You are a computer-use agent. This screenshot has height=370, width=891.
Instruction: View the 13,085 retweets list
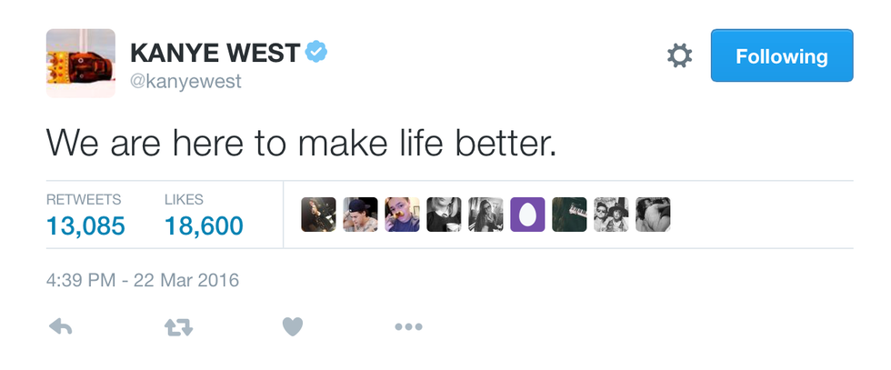(85, 225)
